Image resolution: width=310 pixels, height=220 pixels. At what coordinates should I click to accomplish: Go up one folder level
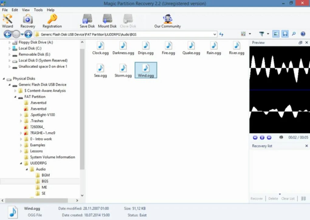click(x=28, y=34)
